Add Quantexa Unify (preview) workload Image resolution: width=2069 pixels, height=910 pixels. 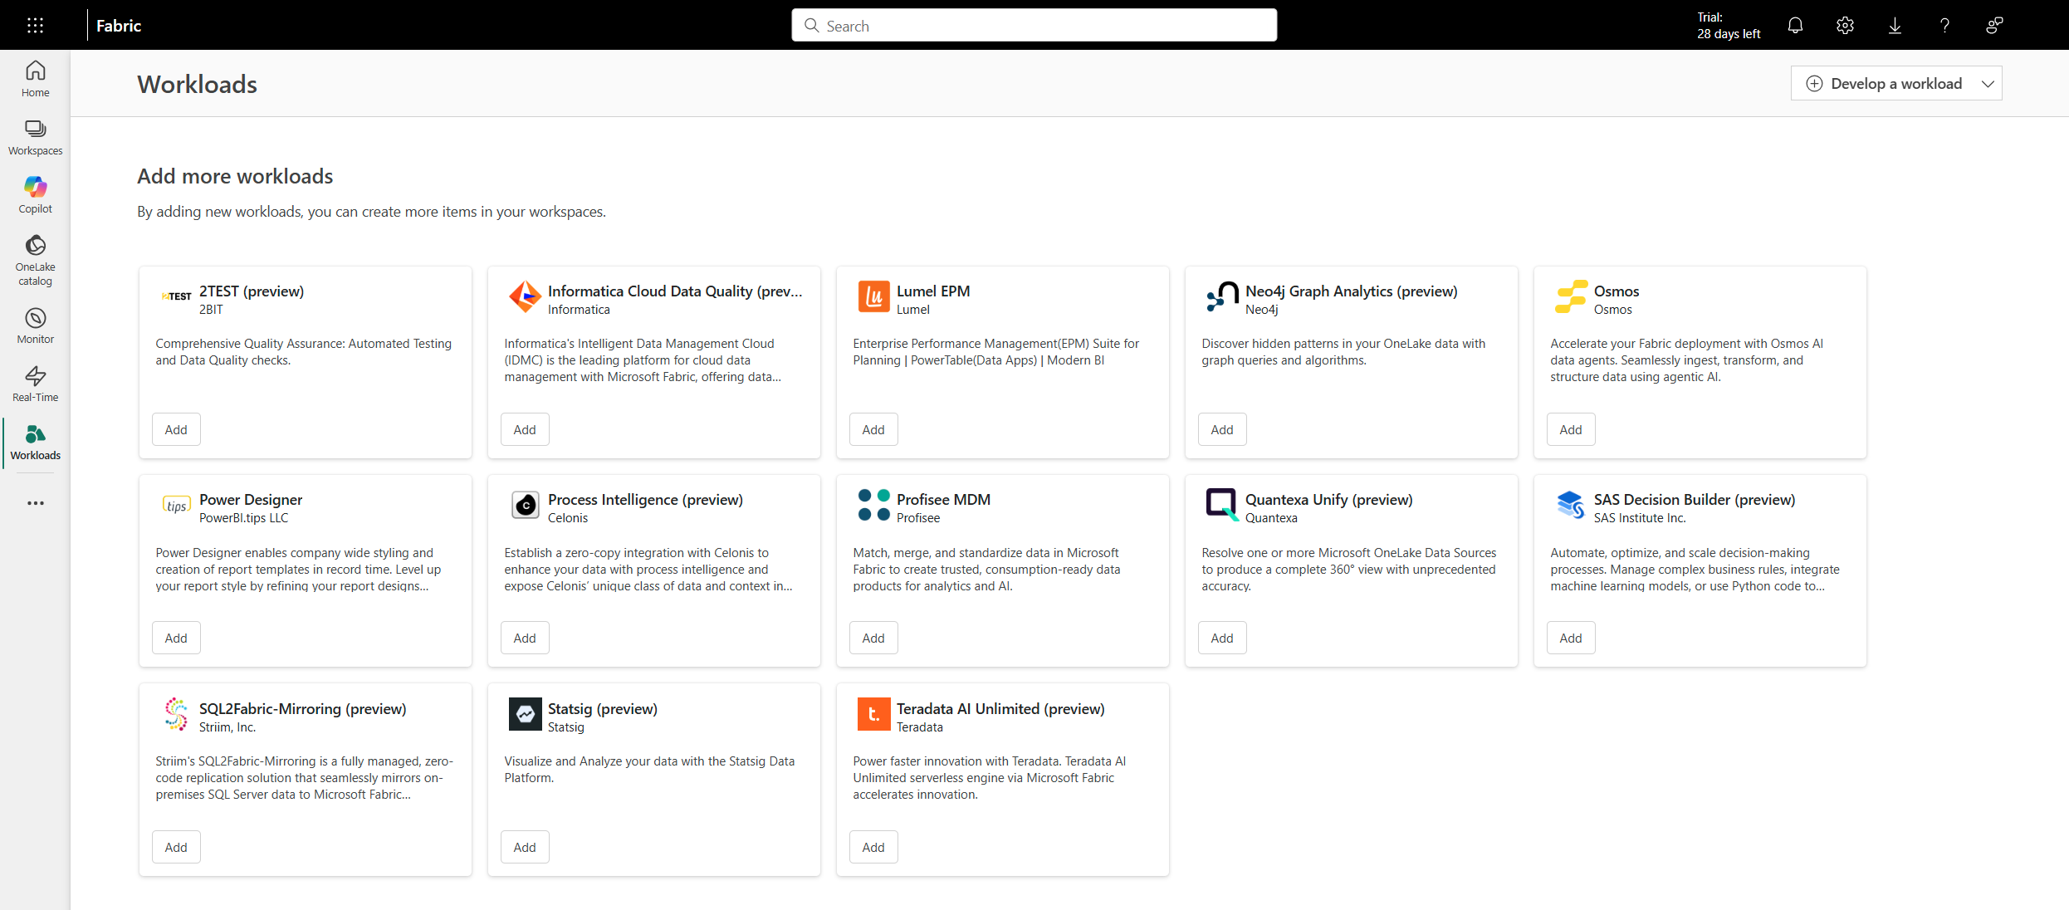(x=1222, y=638)
